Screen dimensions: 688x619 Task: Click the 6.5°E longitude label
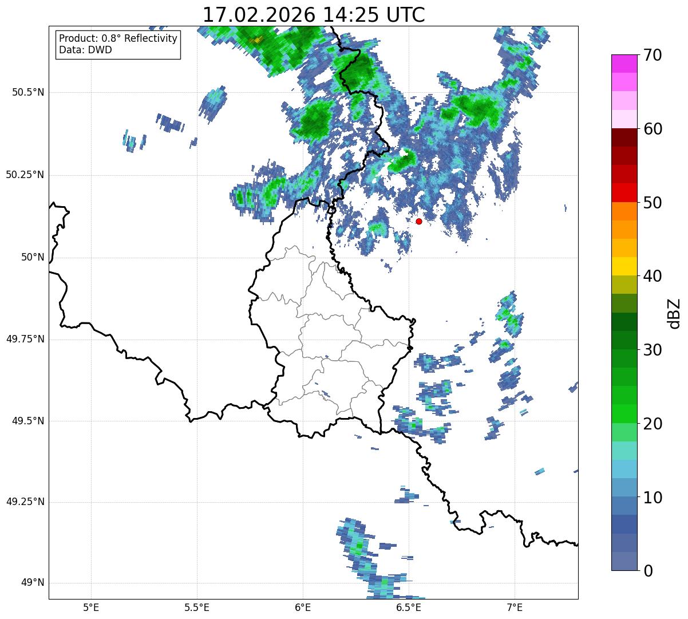(409, 607)
